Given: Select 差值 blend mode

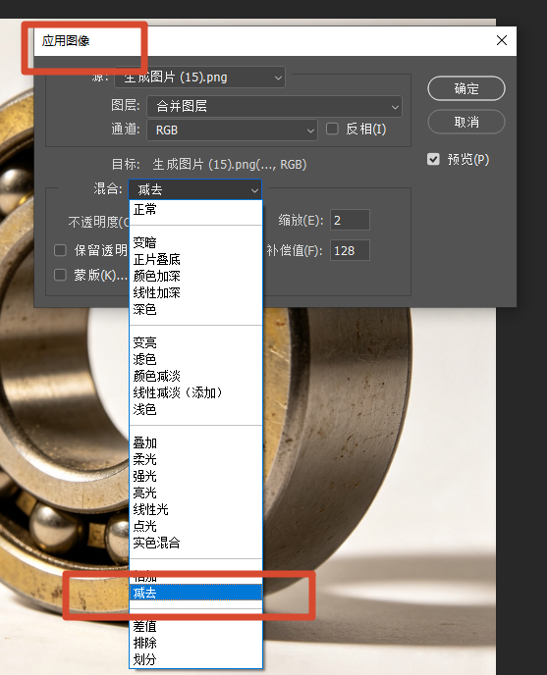Looking at the screenshot, I should (x=195, y=626).
